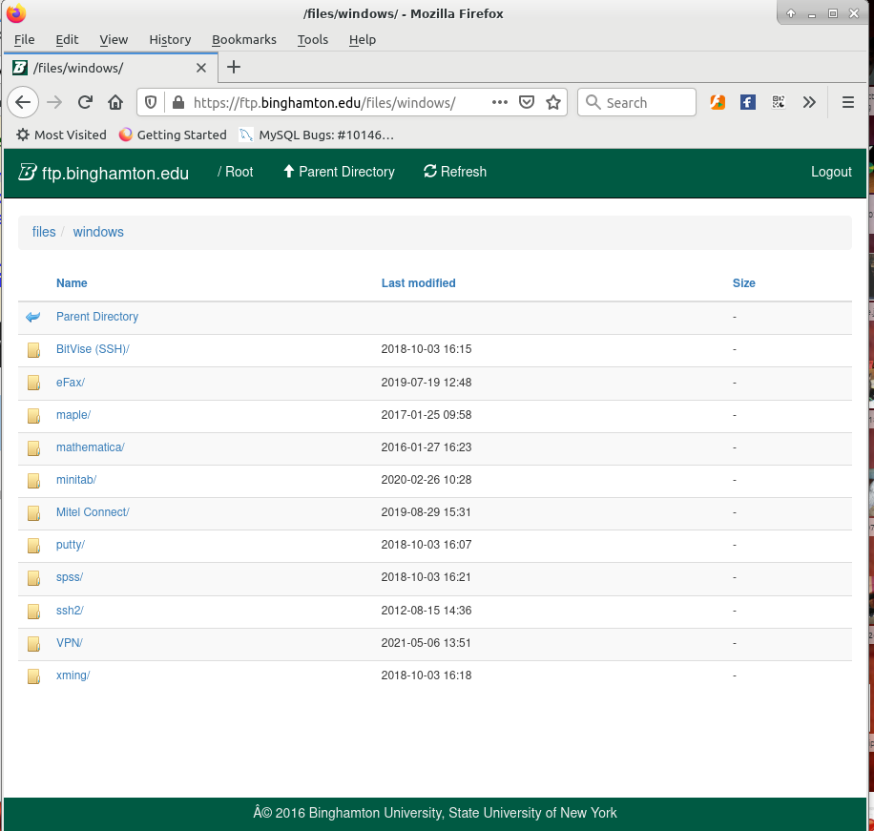
Task: Go back with the browser back arrow
Action: 23,102
